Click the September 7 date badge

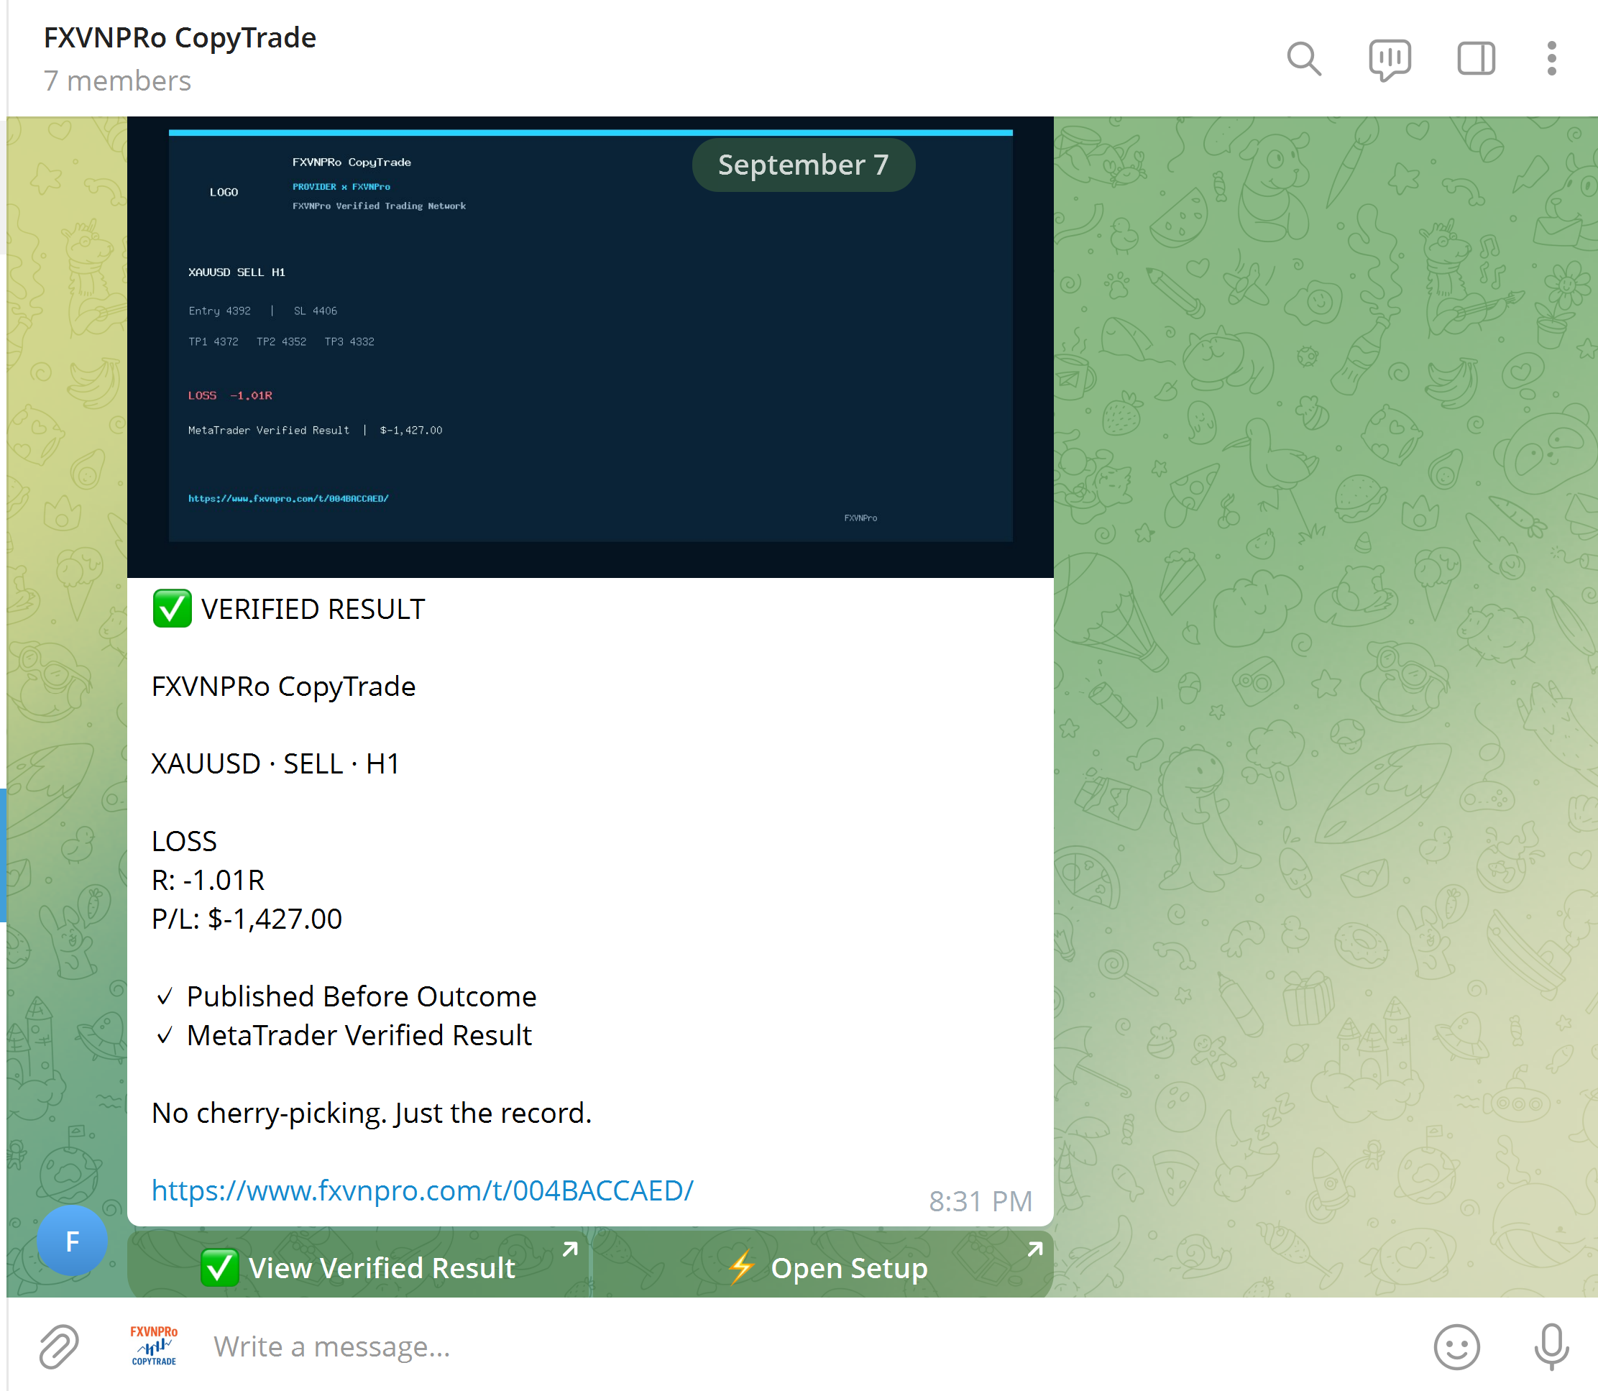pos(803,165)
